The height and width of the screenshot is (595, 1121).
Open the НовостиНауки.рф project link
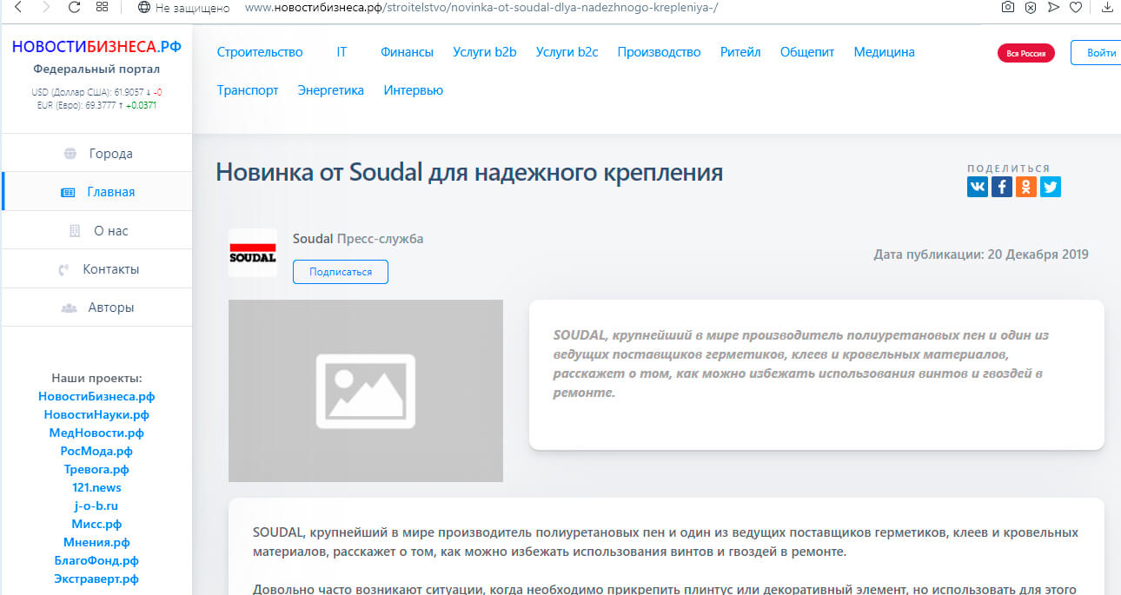click(96, 414)
